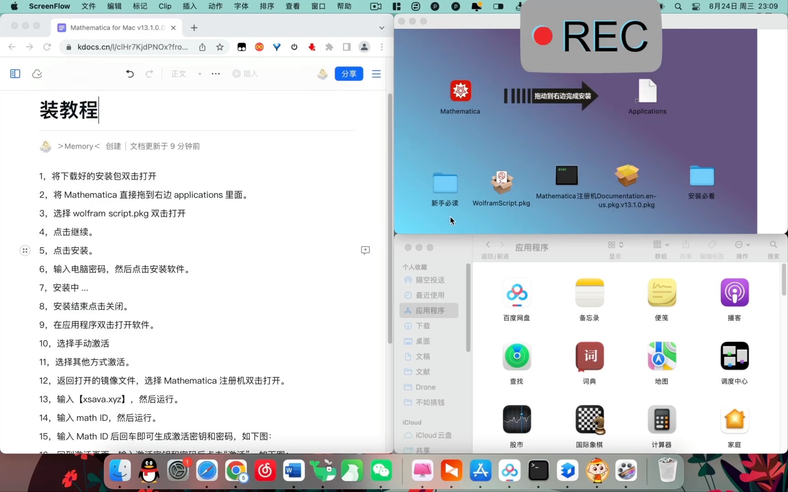Click the kdocs.cn address bar
The width and height of the screenshot is (788, 492).
click(132, 47)
